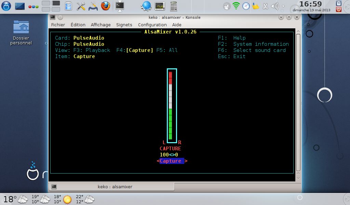This screenshot has height=205, width=350.
Task: Open the Fichier menu
Action: (58, 25)
